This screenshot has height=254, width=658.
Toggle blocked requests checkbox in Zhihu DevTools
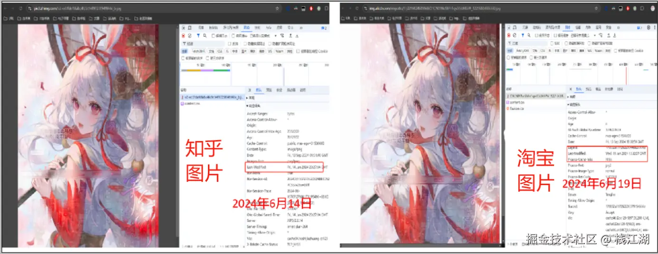tap(183, 58)
